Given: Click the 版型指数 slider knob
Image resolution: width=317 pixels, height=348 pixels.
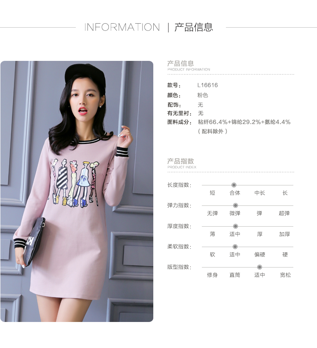Looking at the screenshot, I should [x=259, y=267].
